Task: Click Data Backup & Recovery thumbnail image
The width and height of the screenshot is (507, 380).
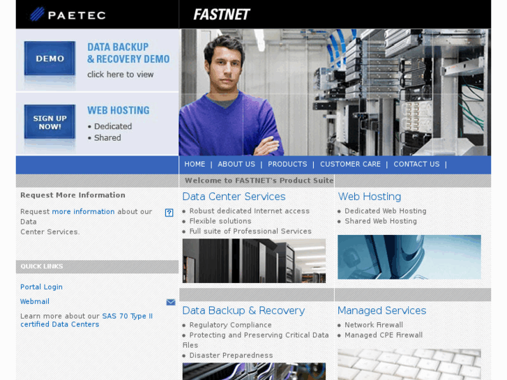Action: tap(254, 371)
